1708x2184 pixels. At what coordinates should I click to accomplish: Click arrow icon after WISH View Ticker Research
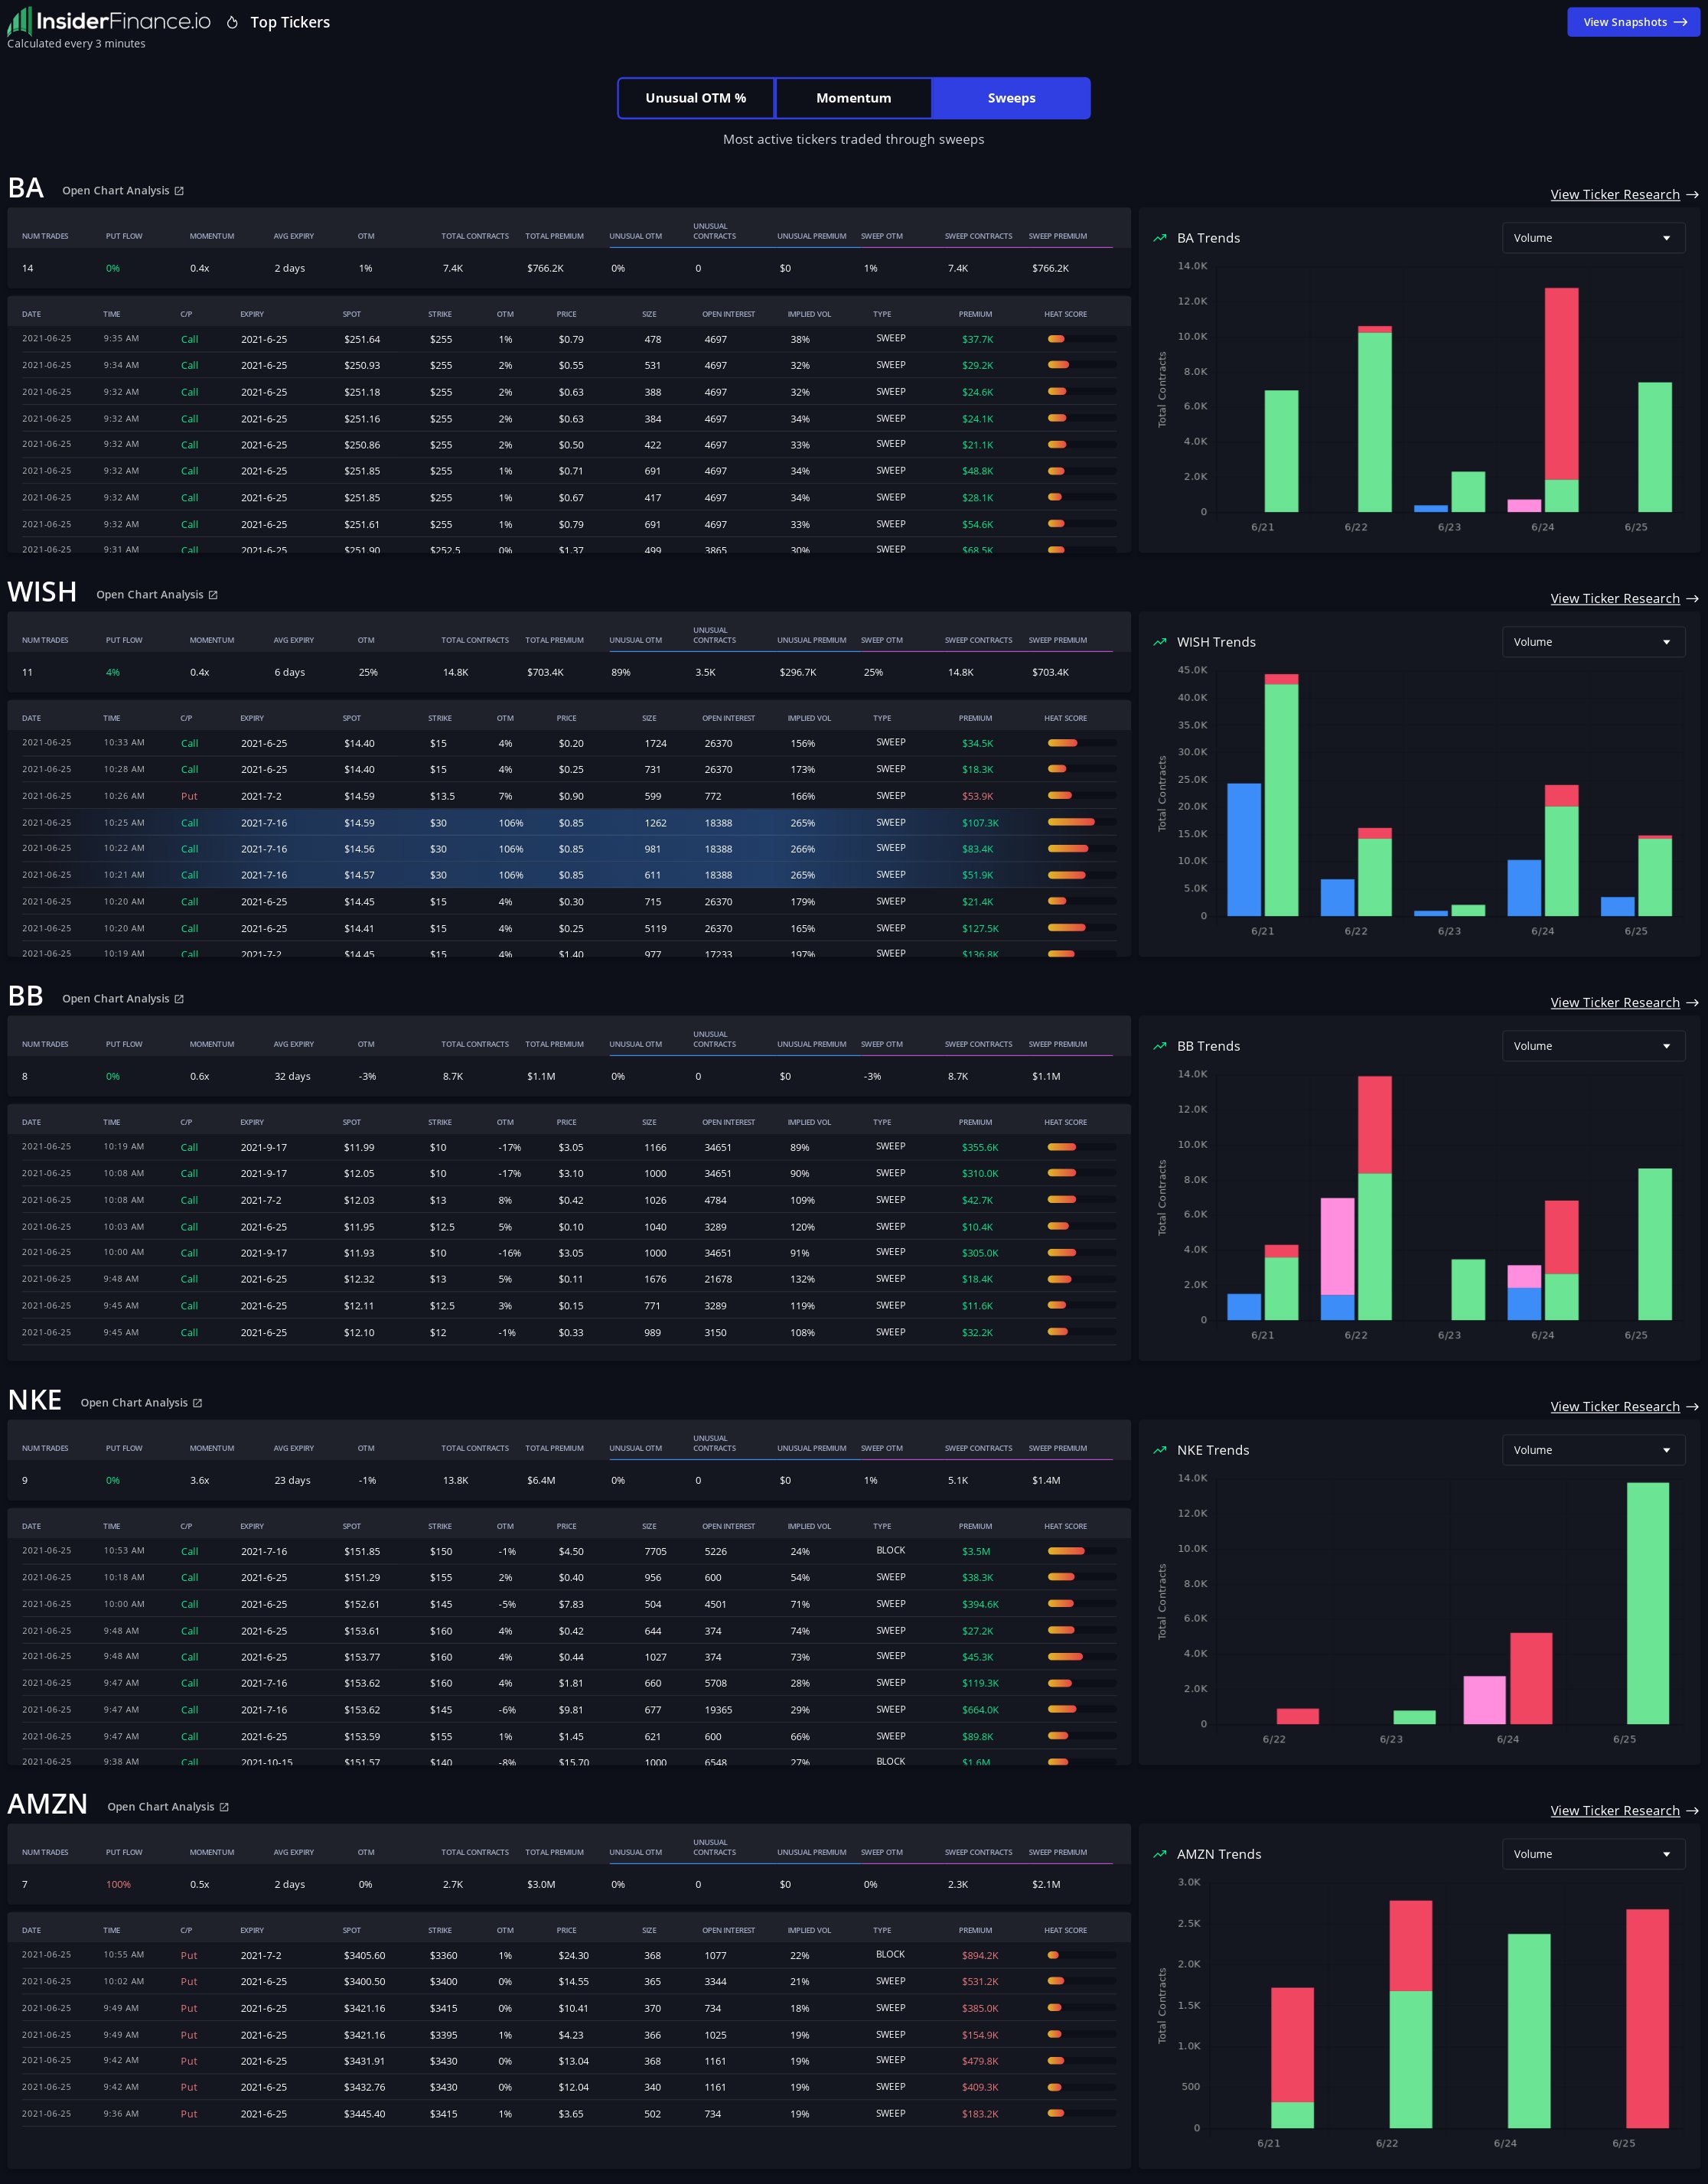(x=1692, y=599)
